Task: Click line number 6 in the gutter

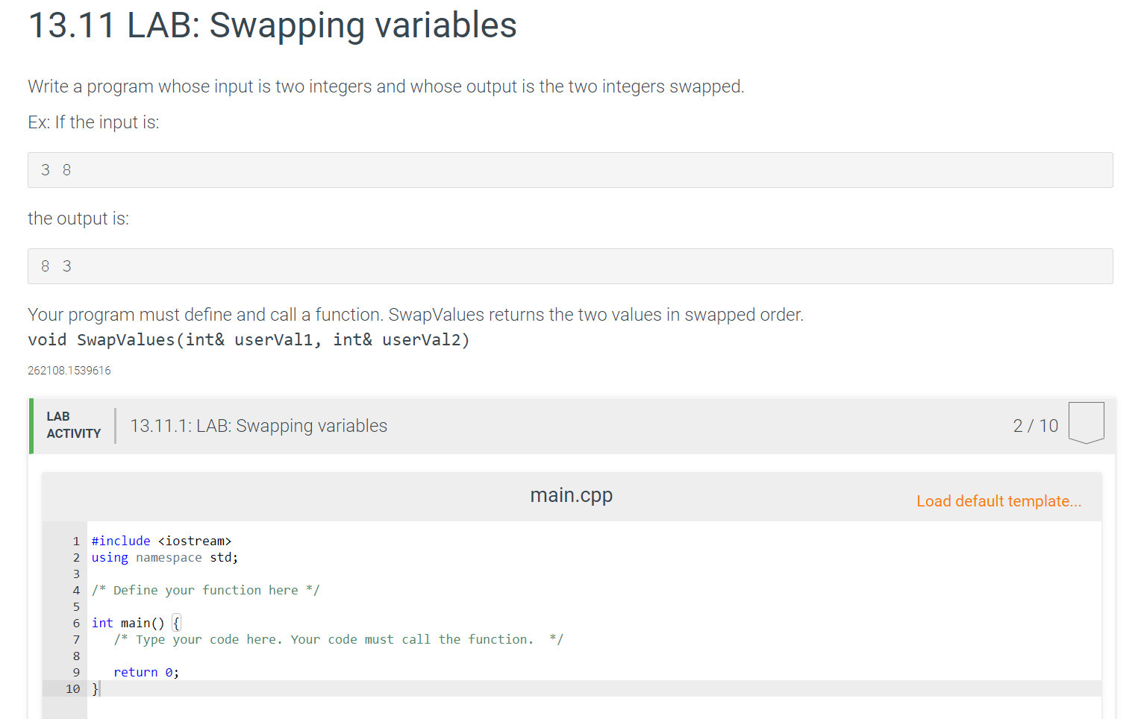Action: click(x=76, y=623)
